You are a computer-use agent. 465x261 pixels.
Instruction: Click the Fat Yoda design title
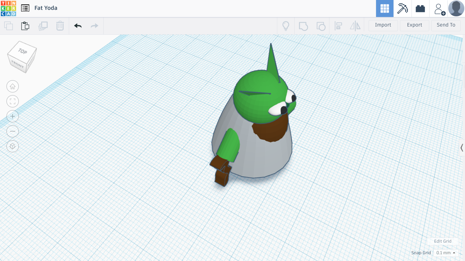point(46,8)
